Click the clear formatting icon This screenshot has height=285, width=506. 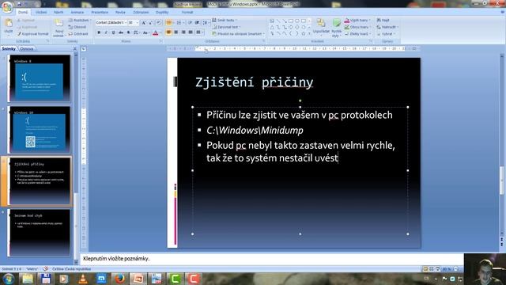coord(158,23)
